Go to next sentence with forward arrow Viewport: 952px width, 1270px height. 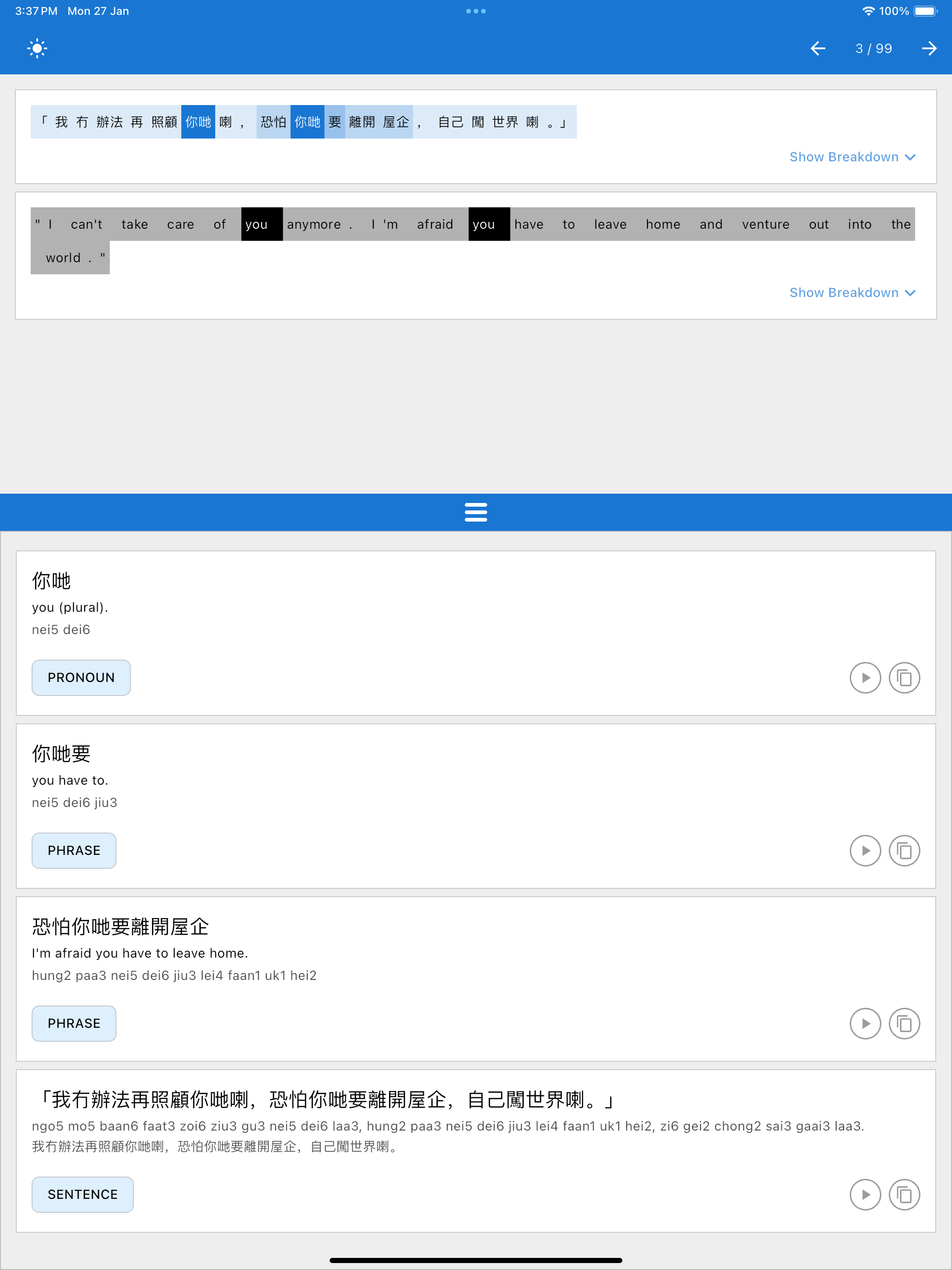coord(929,48)
